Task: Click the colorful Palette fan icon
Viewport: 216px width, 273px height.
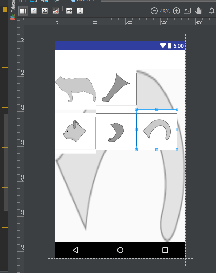Action: [x=13, y=17]
